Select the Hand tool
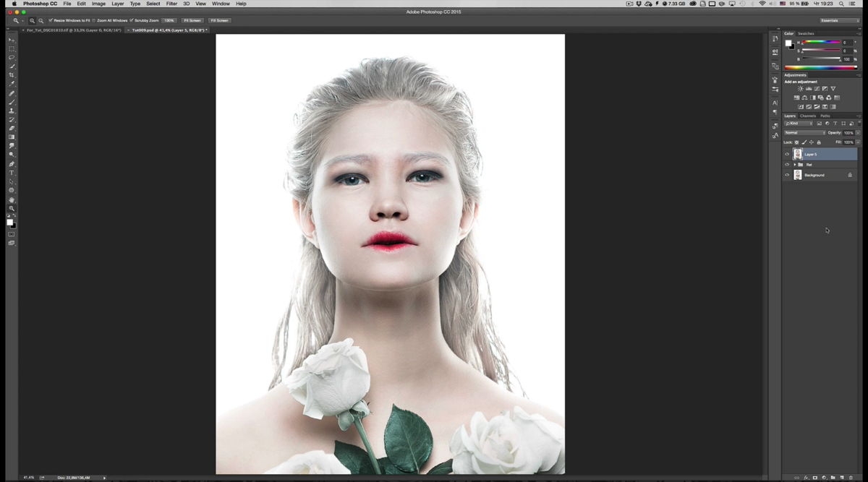 click(12, 199)
